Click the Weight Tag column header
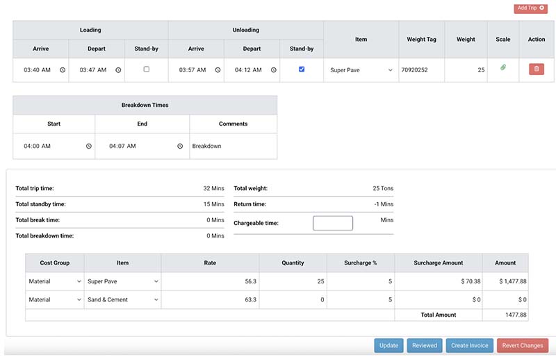This screenshot has height=357, width=556. pos(421,40)
